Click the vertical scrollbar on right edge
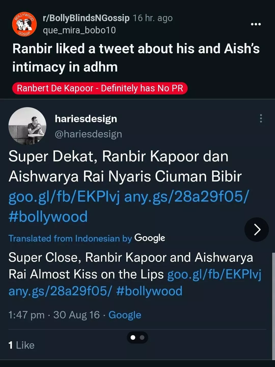The height and width of the screenshot is (367, 275). [273, 305]
